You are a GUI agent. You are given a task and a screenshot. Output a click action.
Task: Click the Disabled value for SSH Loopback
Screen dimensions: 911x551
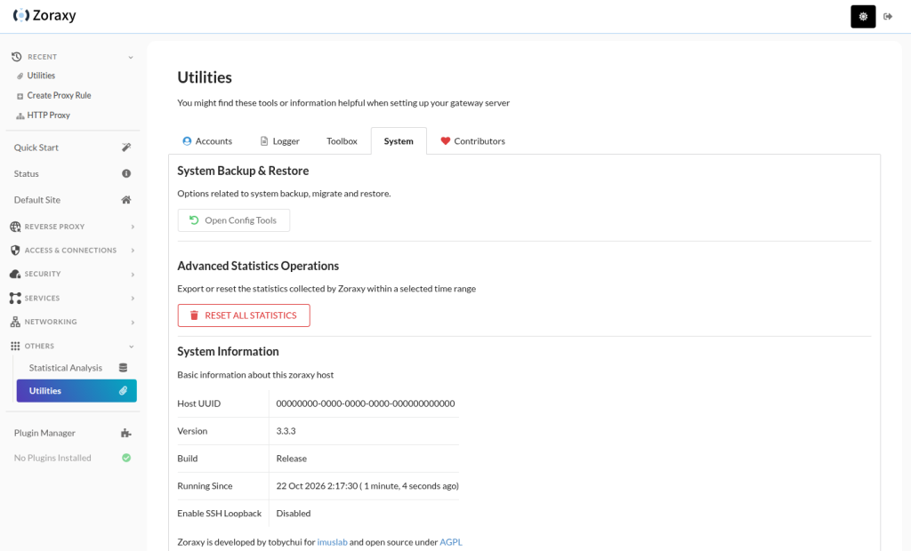[x=294, y=514]
